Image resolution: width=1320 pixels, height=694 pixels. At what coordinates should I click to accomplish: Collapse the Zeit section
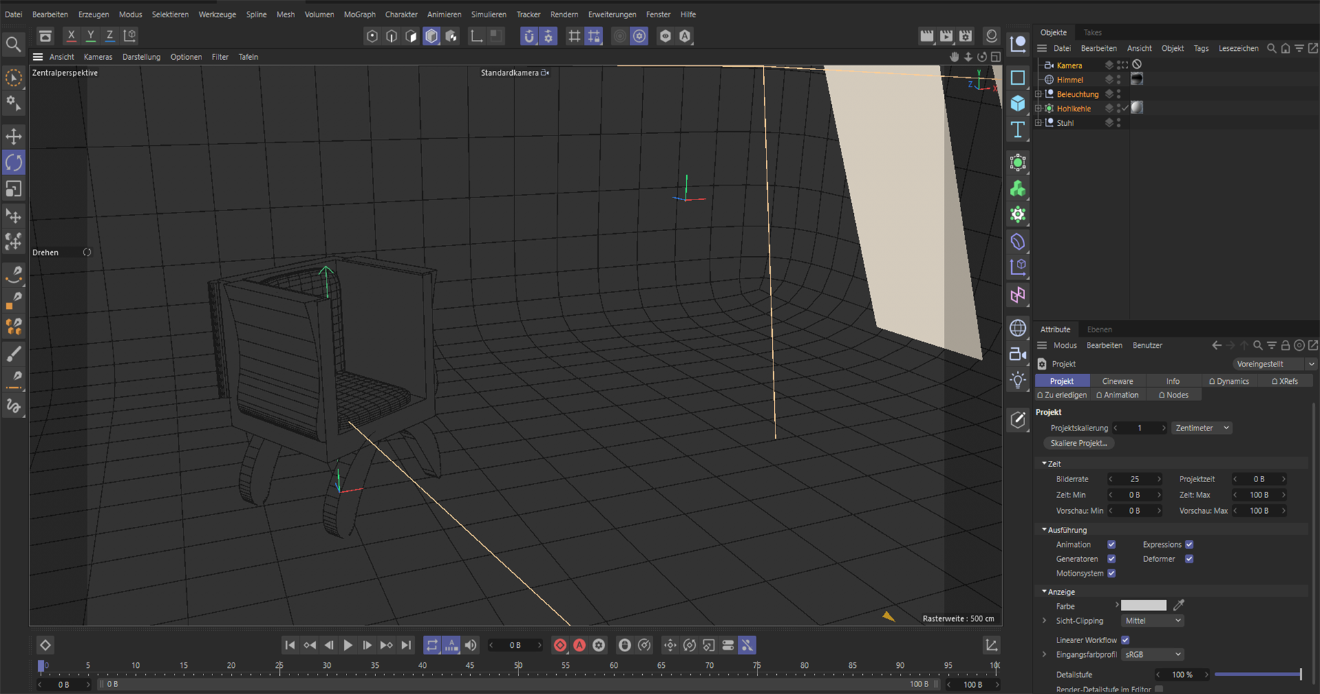(x=1044, y=464)
